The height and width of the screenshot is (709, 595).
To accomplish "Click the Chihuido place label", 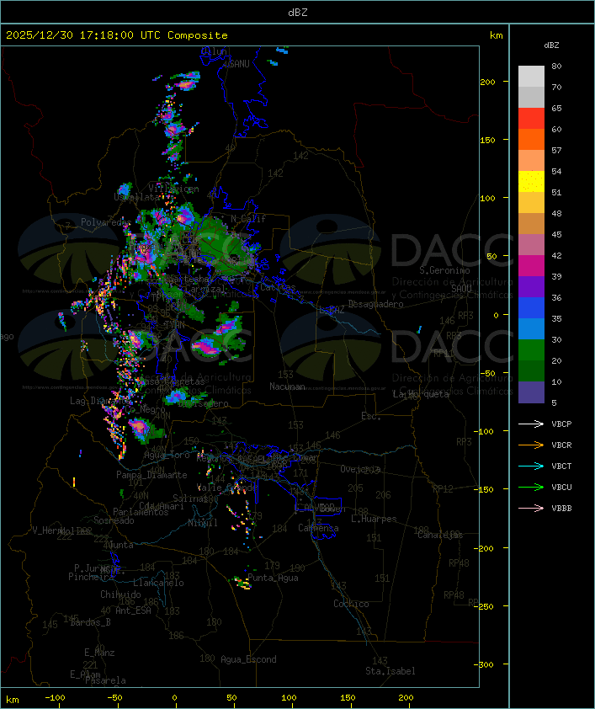I will (120, 594).
